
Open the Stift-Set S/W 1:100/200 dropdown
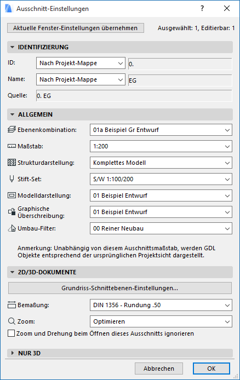(161, 179)
